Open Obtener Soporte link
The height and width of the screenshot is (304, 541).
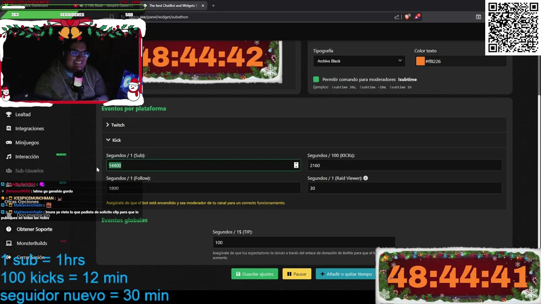tap(34, 229)
